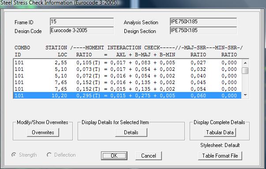Confirm the dialog with OK
266x169 pixels.
click(114, 156)
